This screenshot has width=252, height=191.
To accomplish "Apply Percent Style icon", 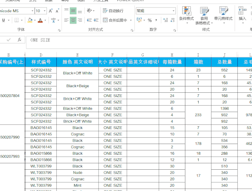I will [150, 20].
